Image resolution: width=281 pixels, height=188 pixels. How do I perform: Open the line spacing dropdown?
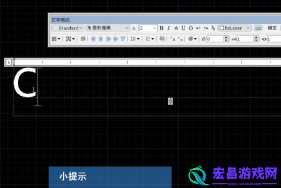coord(135,39)
